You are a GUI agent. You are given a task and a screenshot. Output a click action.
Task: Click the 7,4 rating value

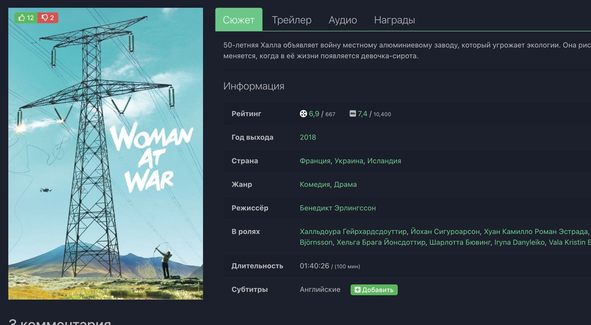tap(362, 114)
